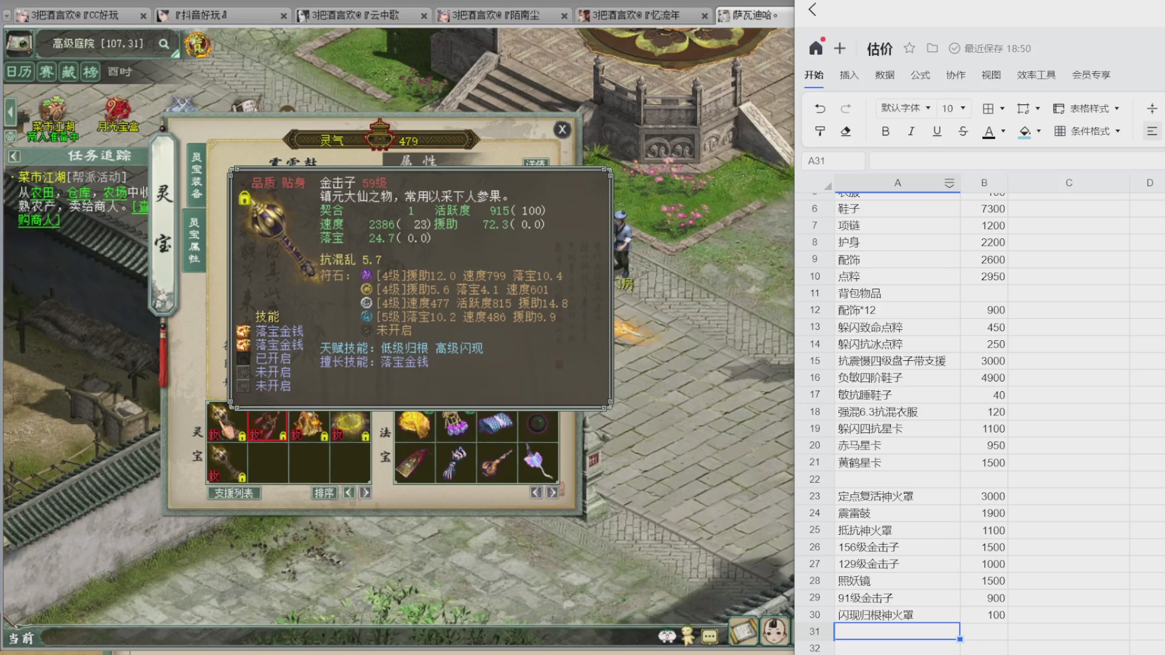The width and height of the screenshot is (1165, 655).
Task: Click the search magnifier beside 高级庭院
Action: (x=164, y=44)
